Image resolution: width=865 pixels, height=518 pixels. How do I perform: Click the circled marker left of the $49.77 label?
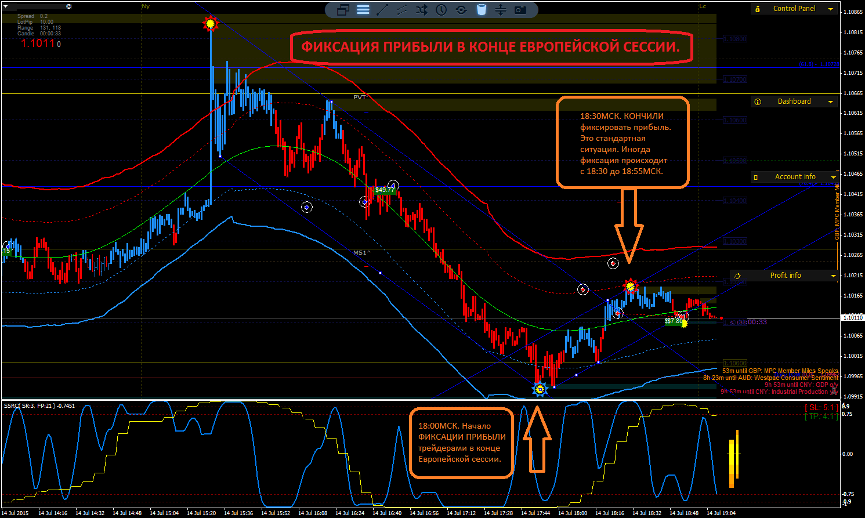pyautogui.click(x=364, y=202)
